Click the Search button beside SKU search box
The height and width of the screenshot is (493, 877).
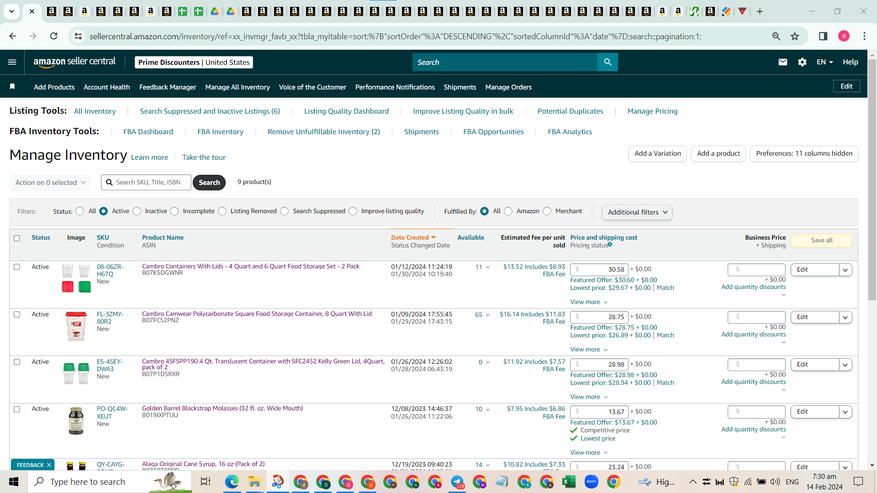point(209,183)
